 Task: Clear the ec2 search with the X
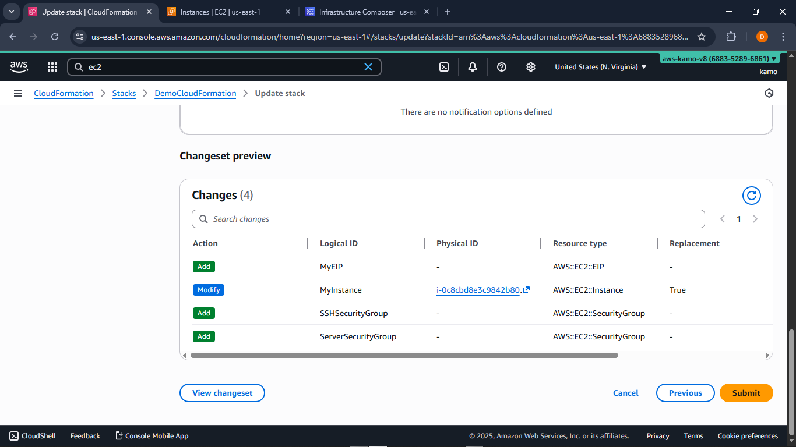coord(368,67)
